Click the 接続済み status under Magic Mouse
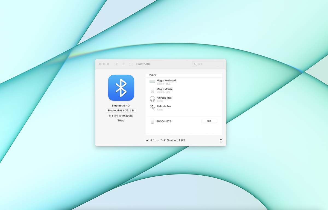328x210 pixels. 161,92
